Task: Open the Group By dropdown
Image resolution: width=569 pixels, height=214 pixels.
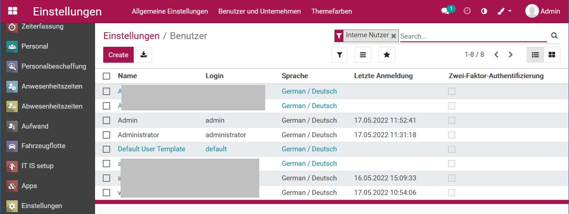Action: [363, 55]
